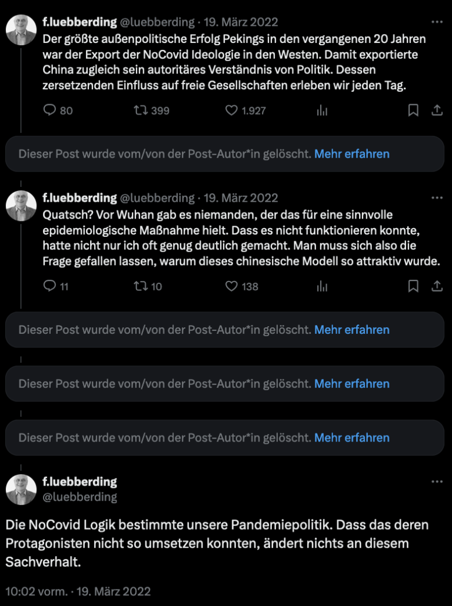Share the first post about Peking

[x=437, y=110]
